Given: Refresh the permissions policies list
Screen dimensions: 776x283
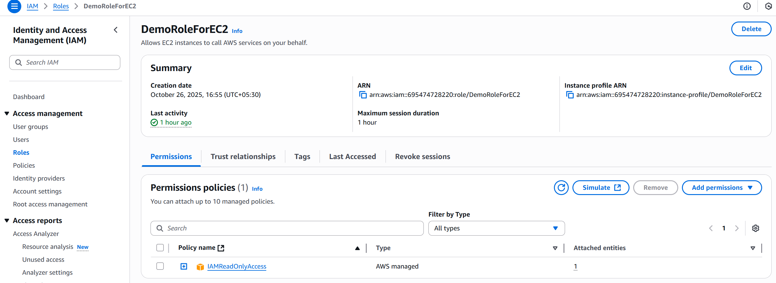Looking at the screenshot, I should pos(561,188).
